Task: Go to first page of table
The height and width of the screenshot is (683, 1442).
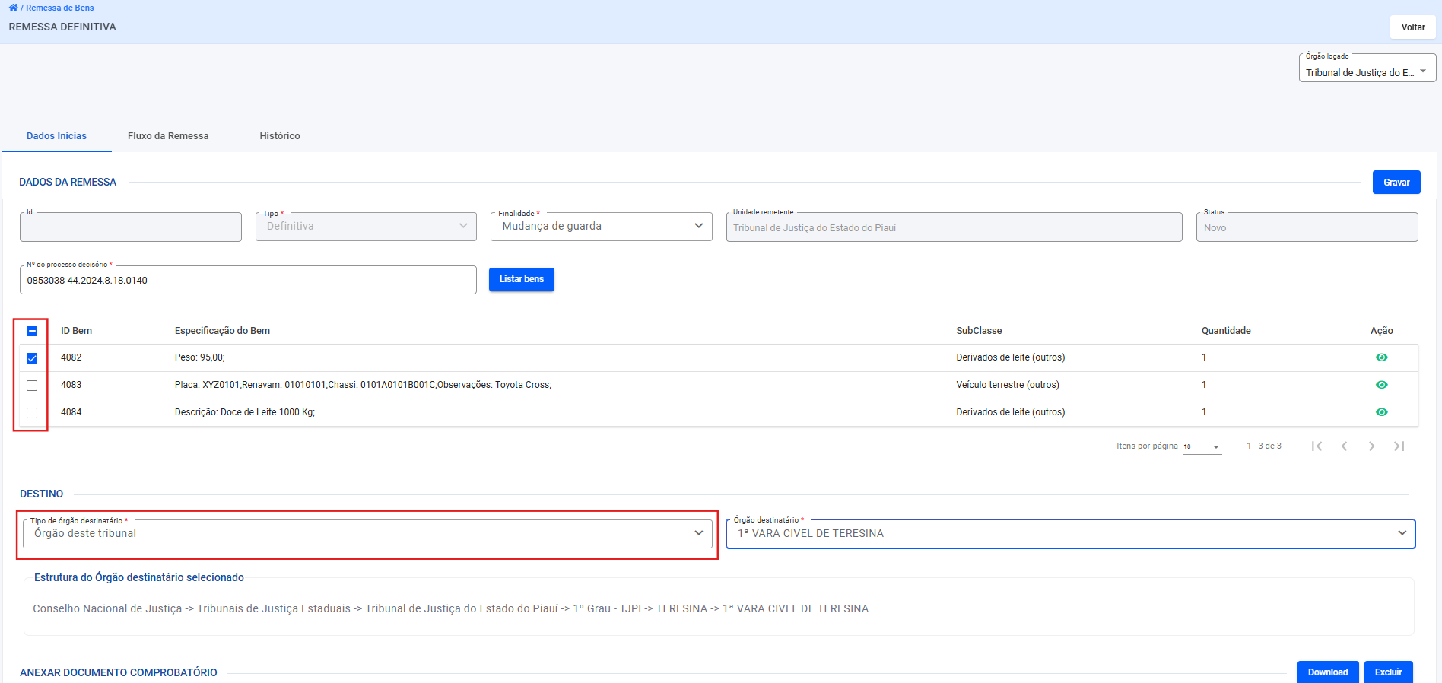Action: [1317, 446]
